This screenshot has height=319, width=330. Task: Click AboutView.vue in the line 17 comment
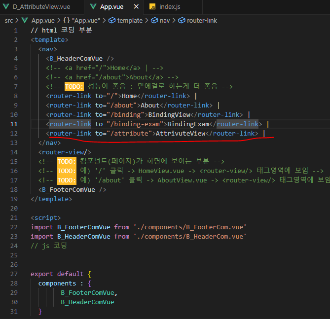click(182, 180)
